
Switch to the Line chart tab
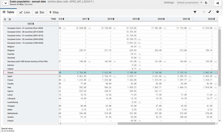(25, 12)
